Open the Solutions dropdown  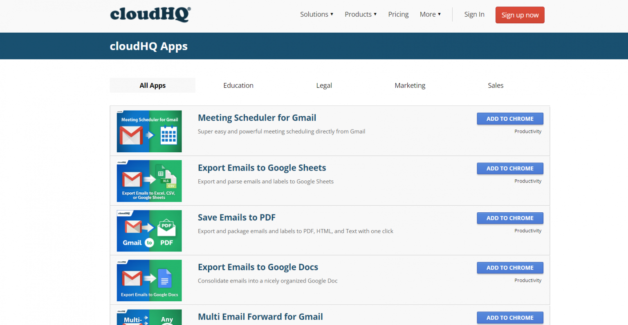click(x=316, y=14)
